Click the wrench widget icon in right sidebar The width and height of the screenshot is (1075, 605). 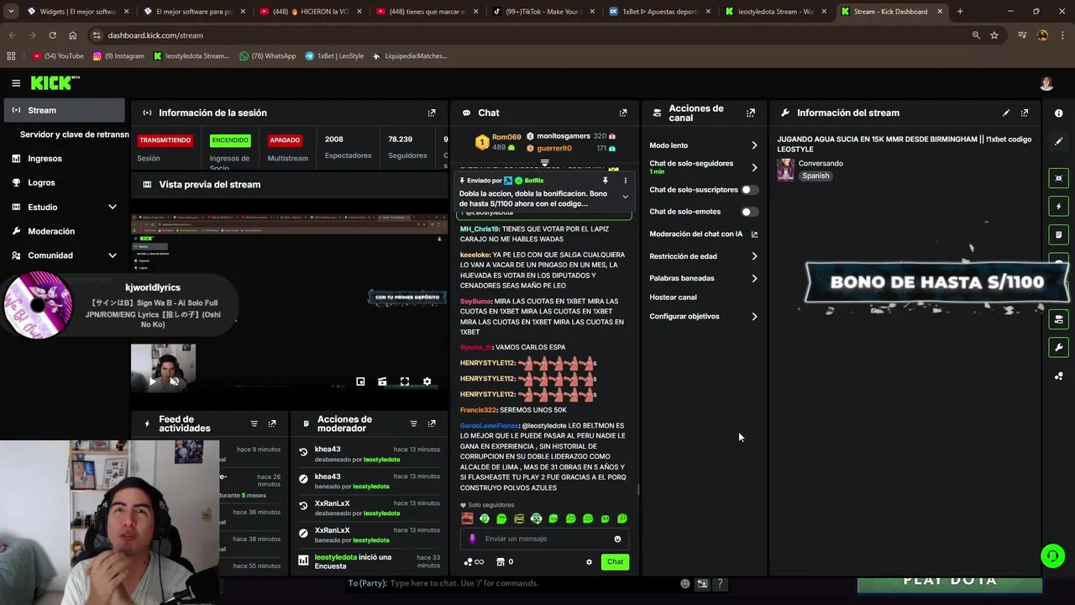click(1058, 347)
